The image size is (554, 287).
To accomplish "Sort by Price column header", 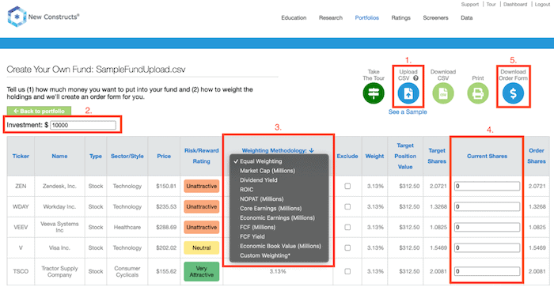I will (164, 156).
